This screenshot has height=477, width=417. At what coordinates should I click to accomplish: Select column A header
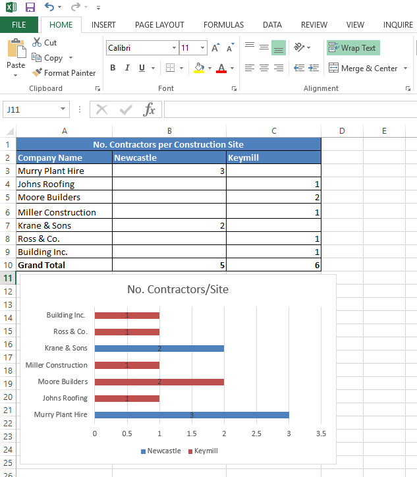[x=64, y=131]
